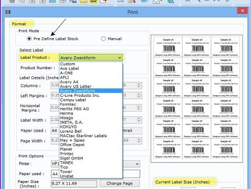The height and width of the screenshot is (189, 251).
Task: Click down arrow of spinner on Left Margins row
Action: 139,97
